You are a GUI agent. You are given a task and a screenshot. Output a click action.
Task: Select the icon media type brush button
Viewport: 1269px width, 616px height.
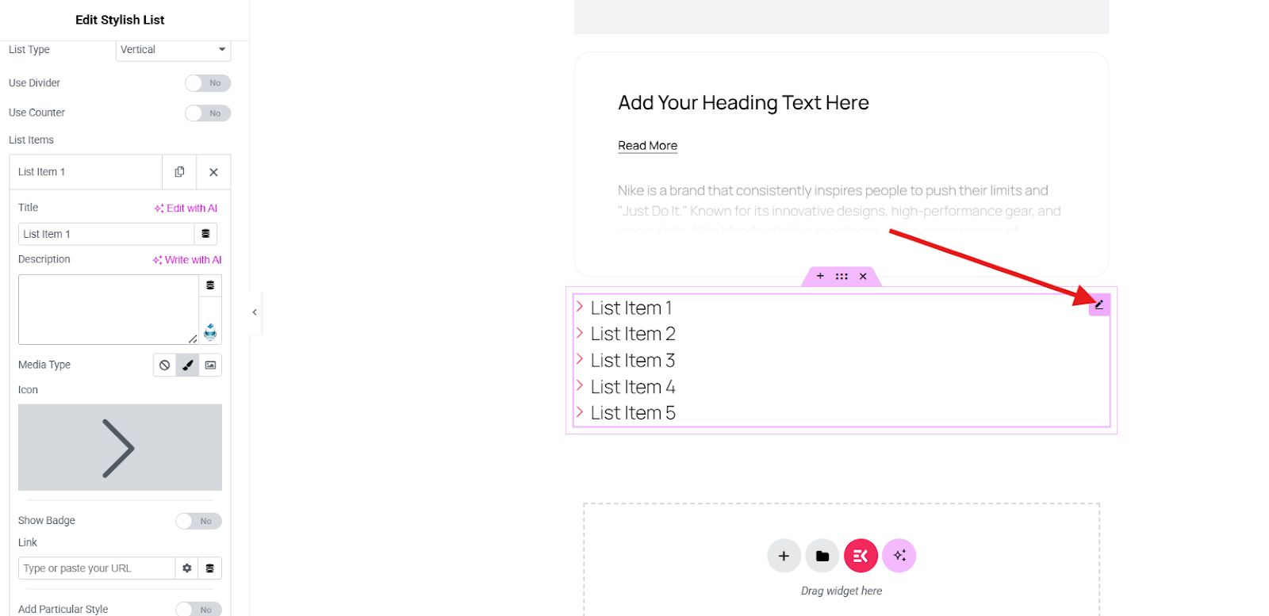187,365
